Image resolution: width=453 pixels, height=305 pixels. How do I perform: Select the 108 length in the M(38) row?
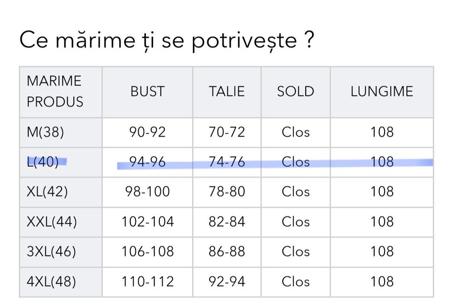point(381,132)
